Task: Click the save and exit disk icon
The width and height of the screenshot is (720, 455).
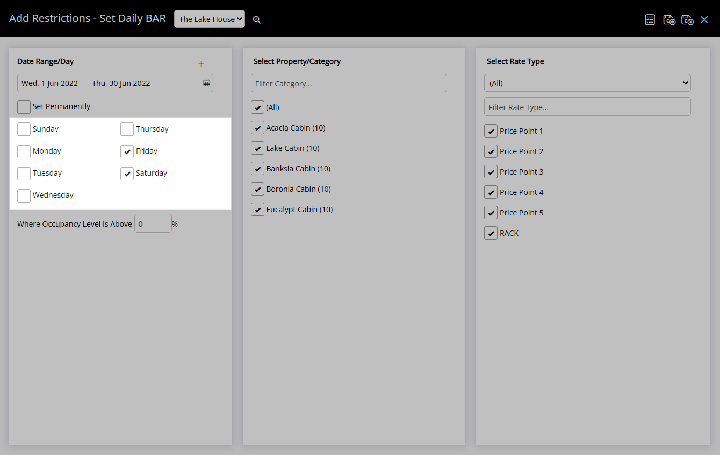Action: tap(687, 19)
